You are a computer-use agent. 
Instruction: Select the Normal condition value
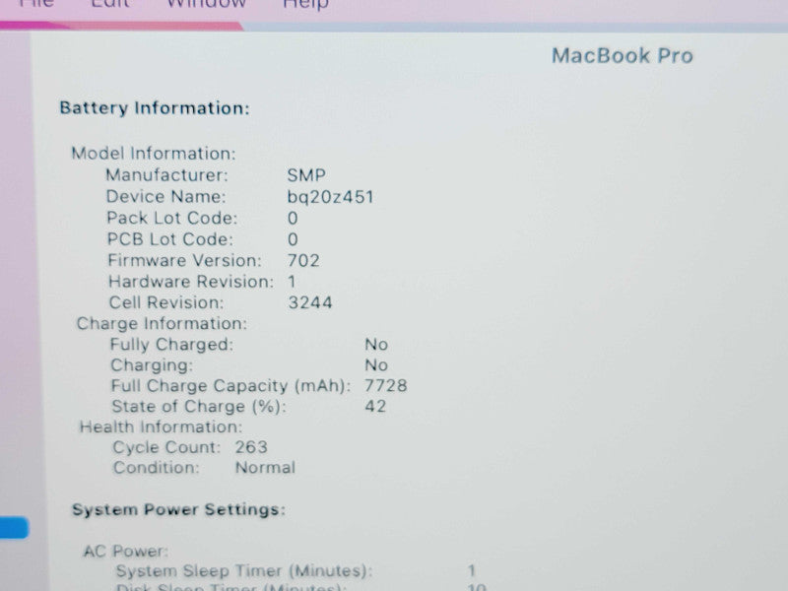click(x=265, y=468)
